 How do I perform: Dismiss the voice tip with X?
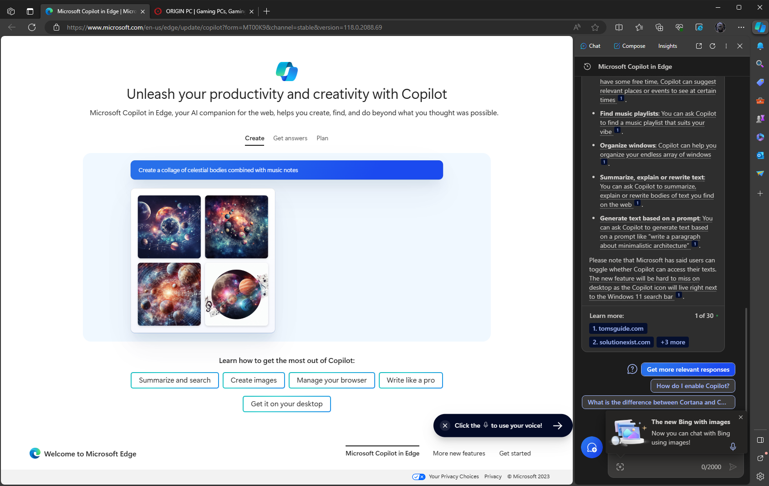coord(445,425)
